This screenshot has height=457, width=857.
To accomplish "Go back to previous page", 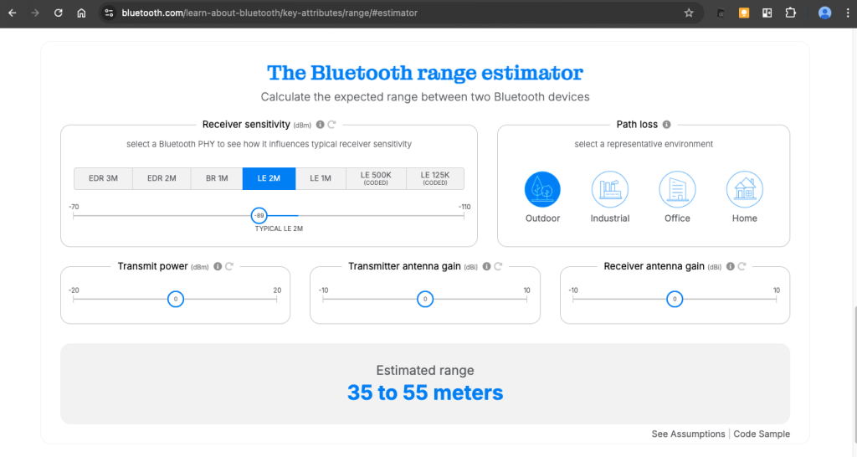I will [12, 13].
